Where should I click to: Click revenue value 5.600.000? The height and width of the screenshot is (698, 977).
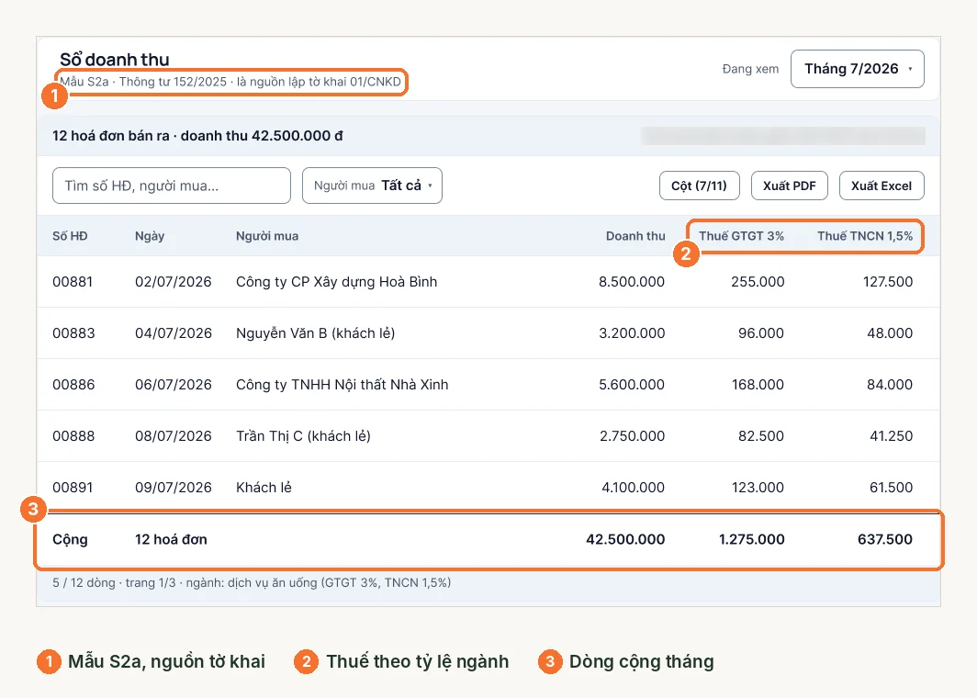(632, 385)
